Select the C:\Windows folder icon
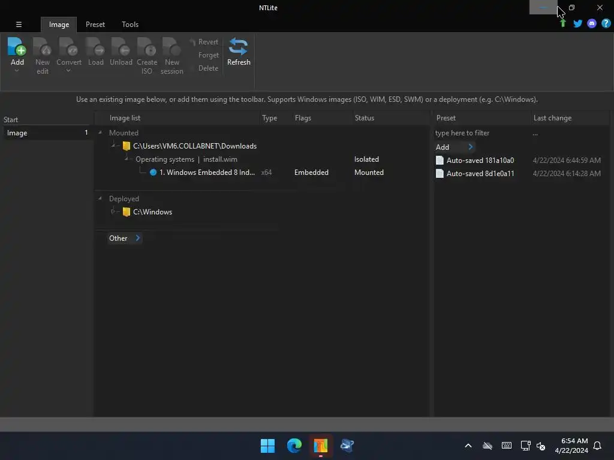This screenshot has width=614, height=460. 126,212
